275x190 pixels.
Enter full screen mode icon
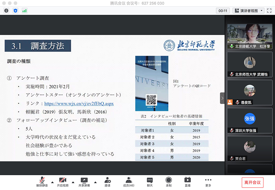click(269, 11)
